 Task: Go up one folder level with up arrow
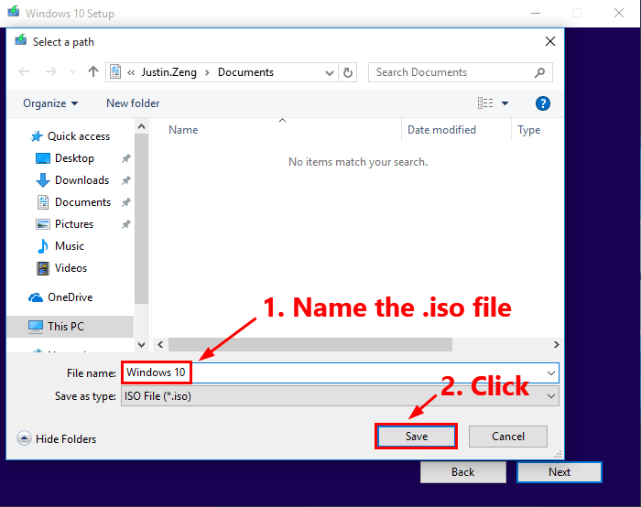click(x=93, y=72)
